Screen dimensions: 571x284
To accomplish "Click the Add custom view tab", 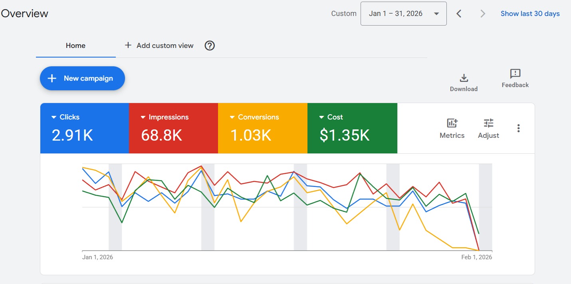I will click(x=159, y=46).
